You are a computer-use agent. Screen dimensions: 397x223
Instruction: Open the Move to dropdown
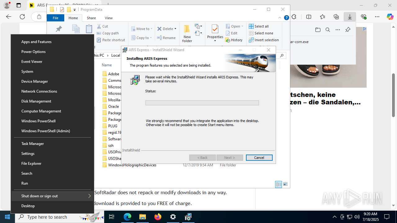[142, 29]
